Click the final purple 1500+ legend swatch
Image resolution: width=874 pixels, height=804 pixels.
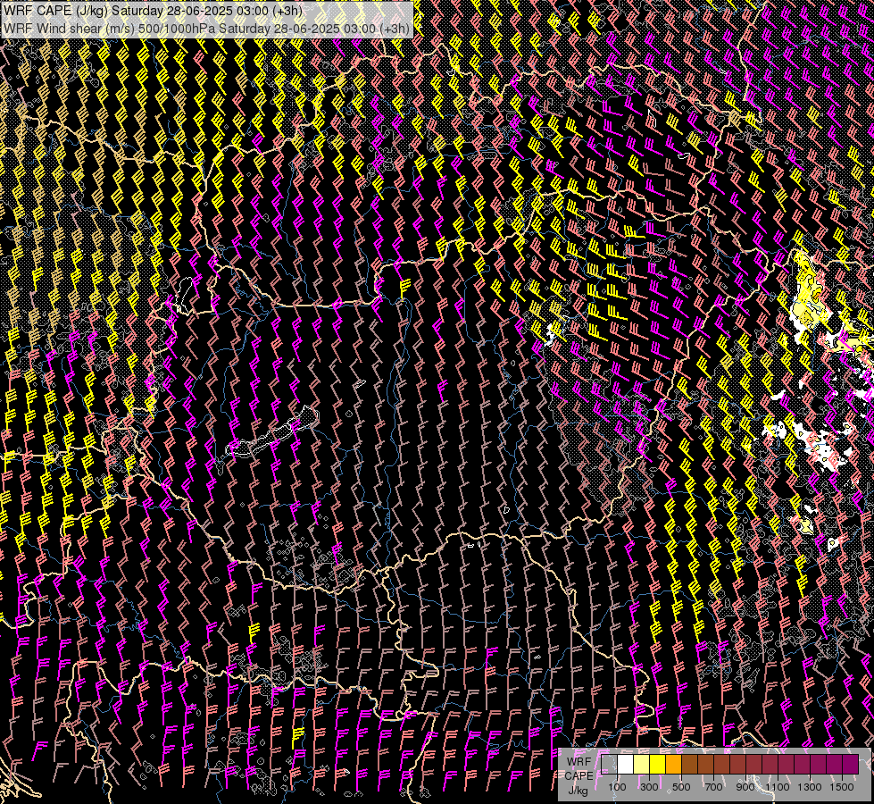851,765
